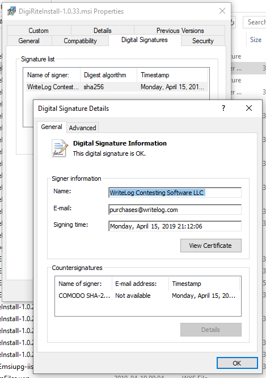Screen dimensions: 266x378
Task: Close the Digital Signature Details dialog
Action: coord(249,108)
